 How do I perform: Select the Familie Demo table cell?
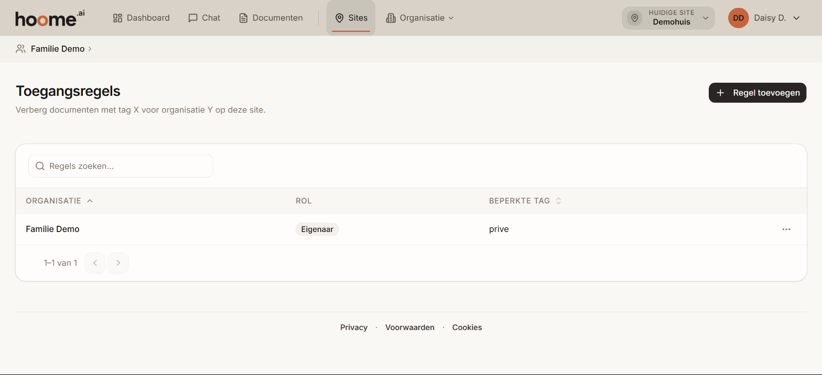[x=52, y=229]
